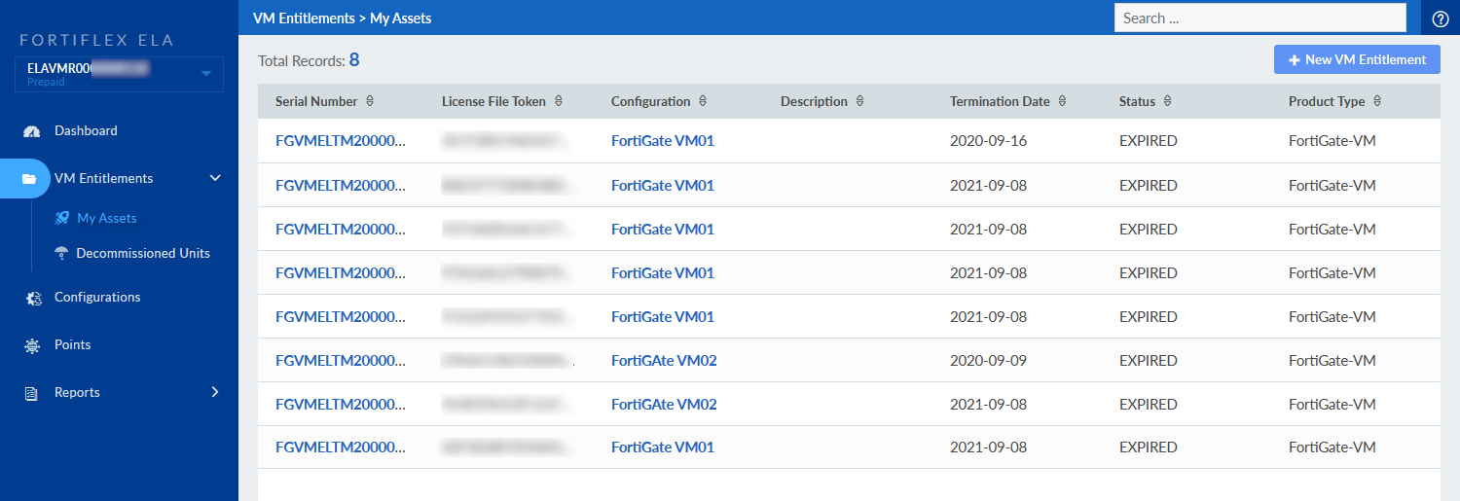Open help with the question mark icon
This screenshot has height=501, width=1460.
pos(1441,18)
